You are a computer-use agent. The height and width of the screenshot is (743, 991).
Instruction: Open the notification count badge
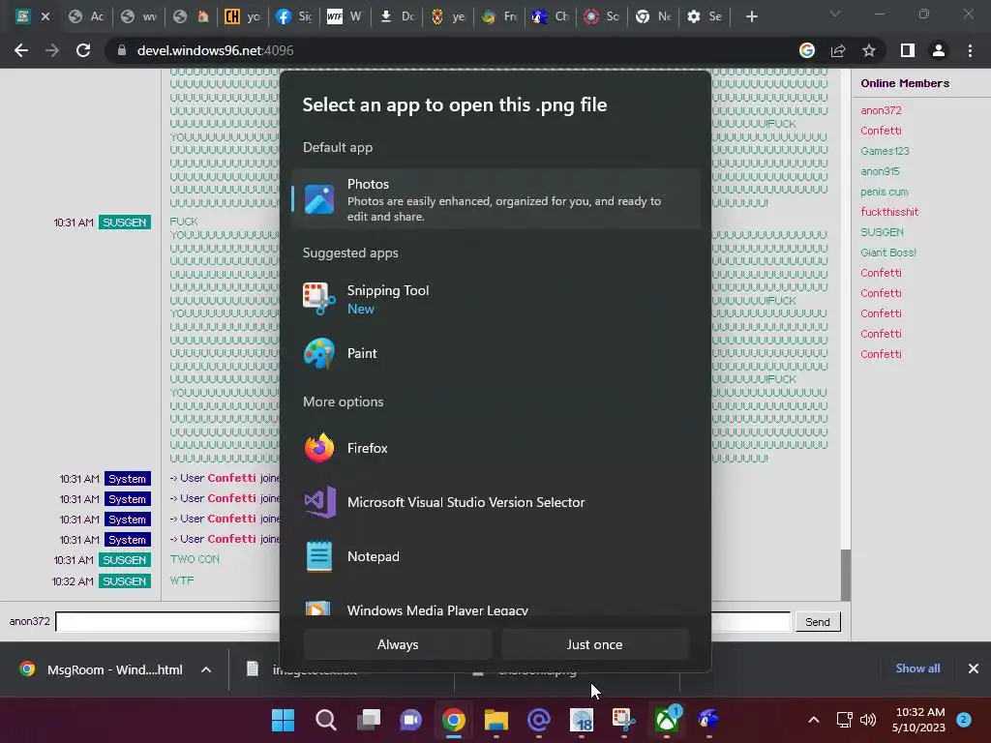pyautogui.click(x=963, y=720)
